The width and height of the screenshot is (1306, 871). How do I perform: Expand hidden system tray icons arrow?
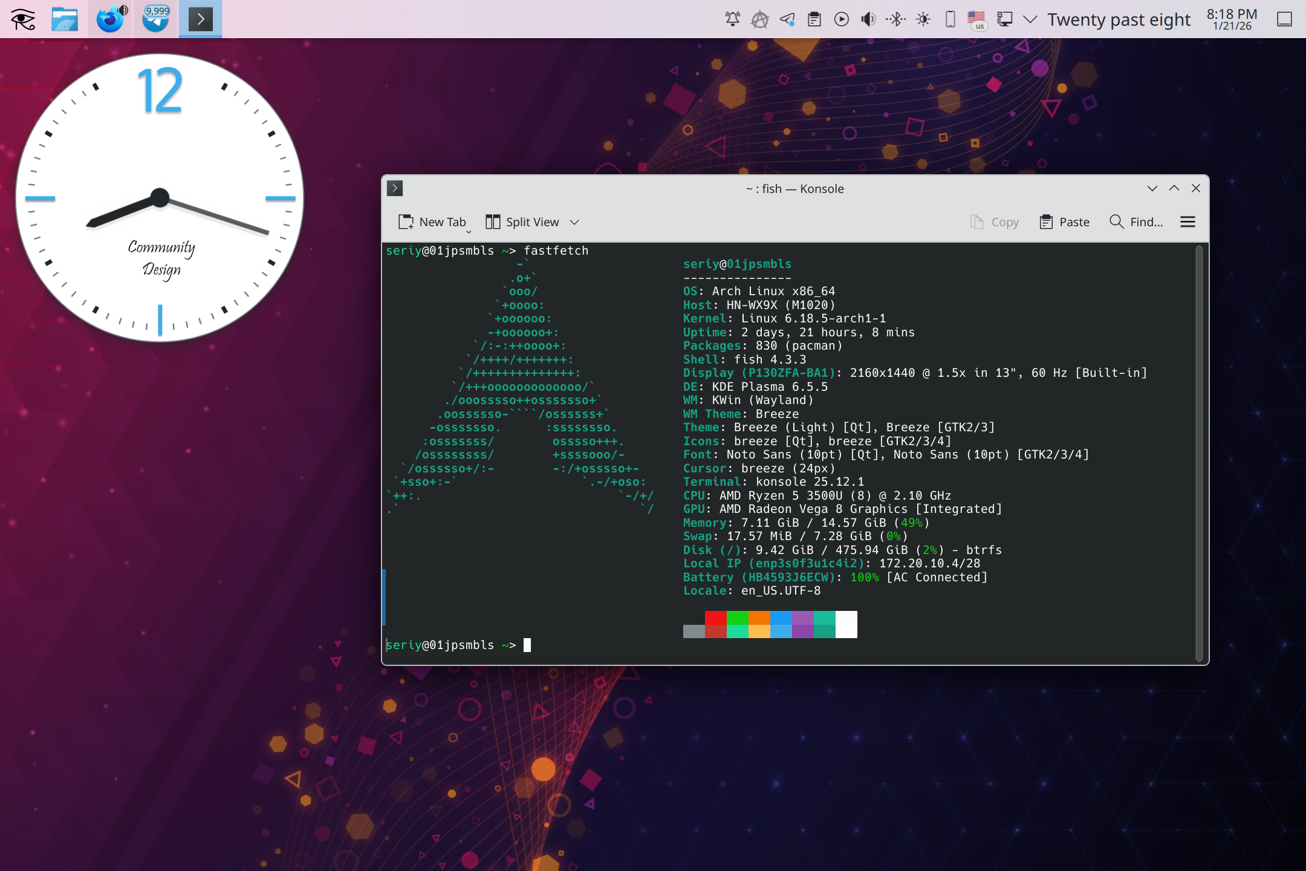[x=1030, y=19]
